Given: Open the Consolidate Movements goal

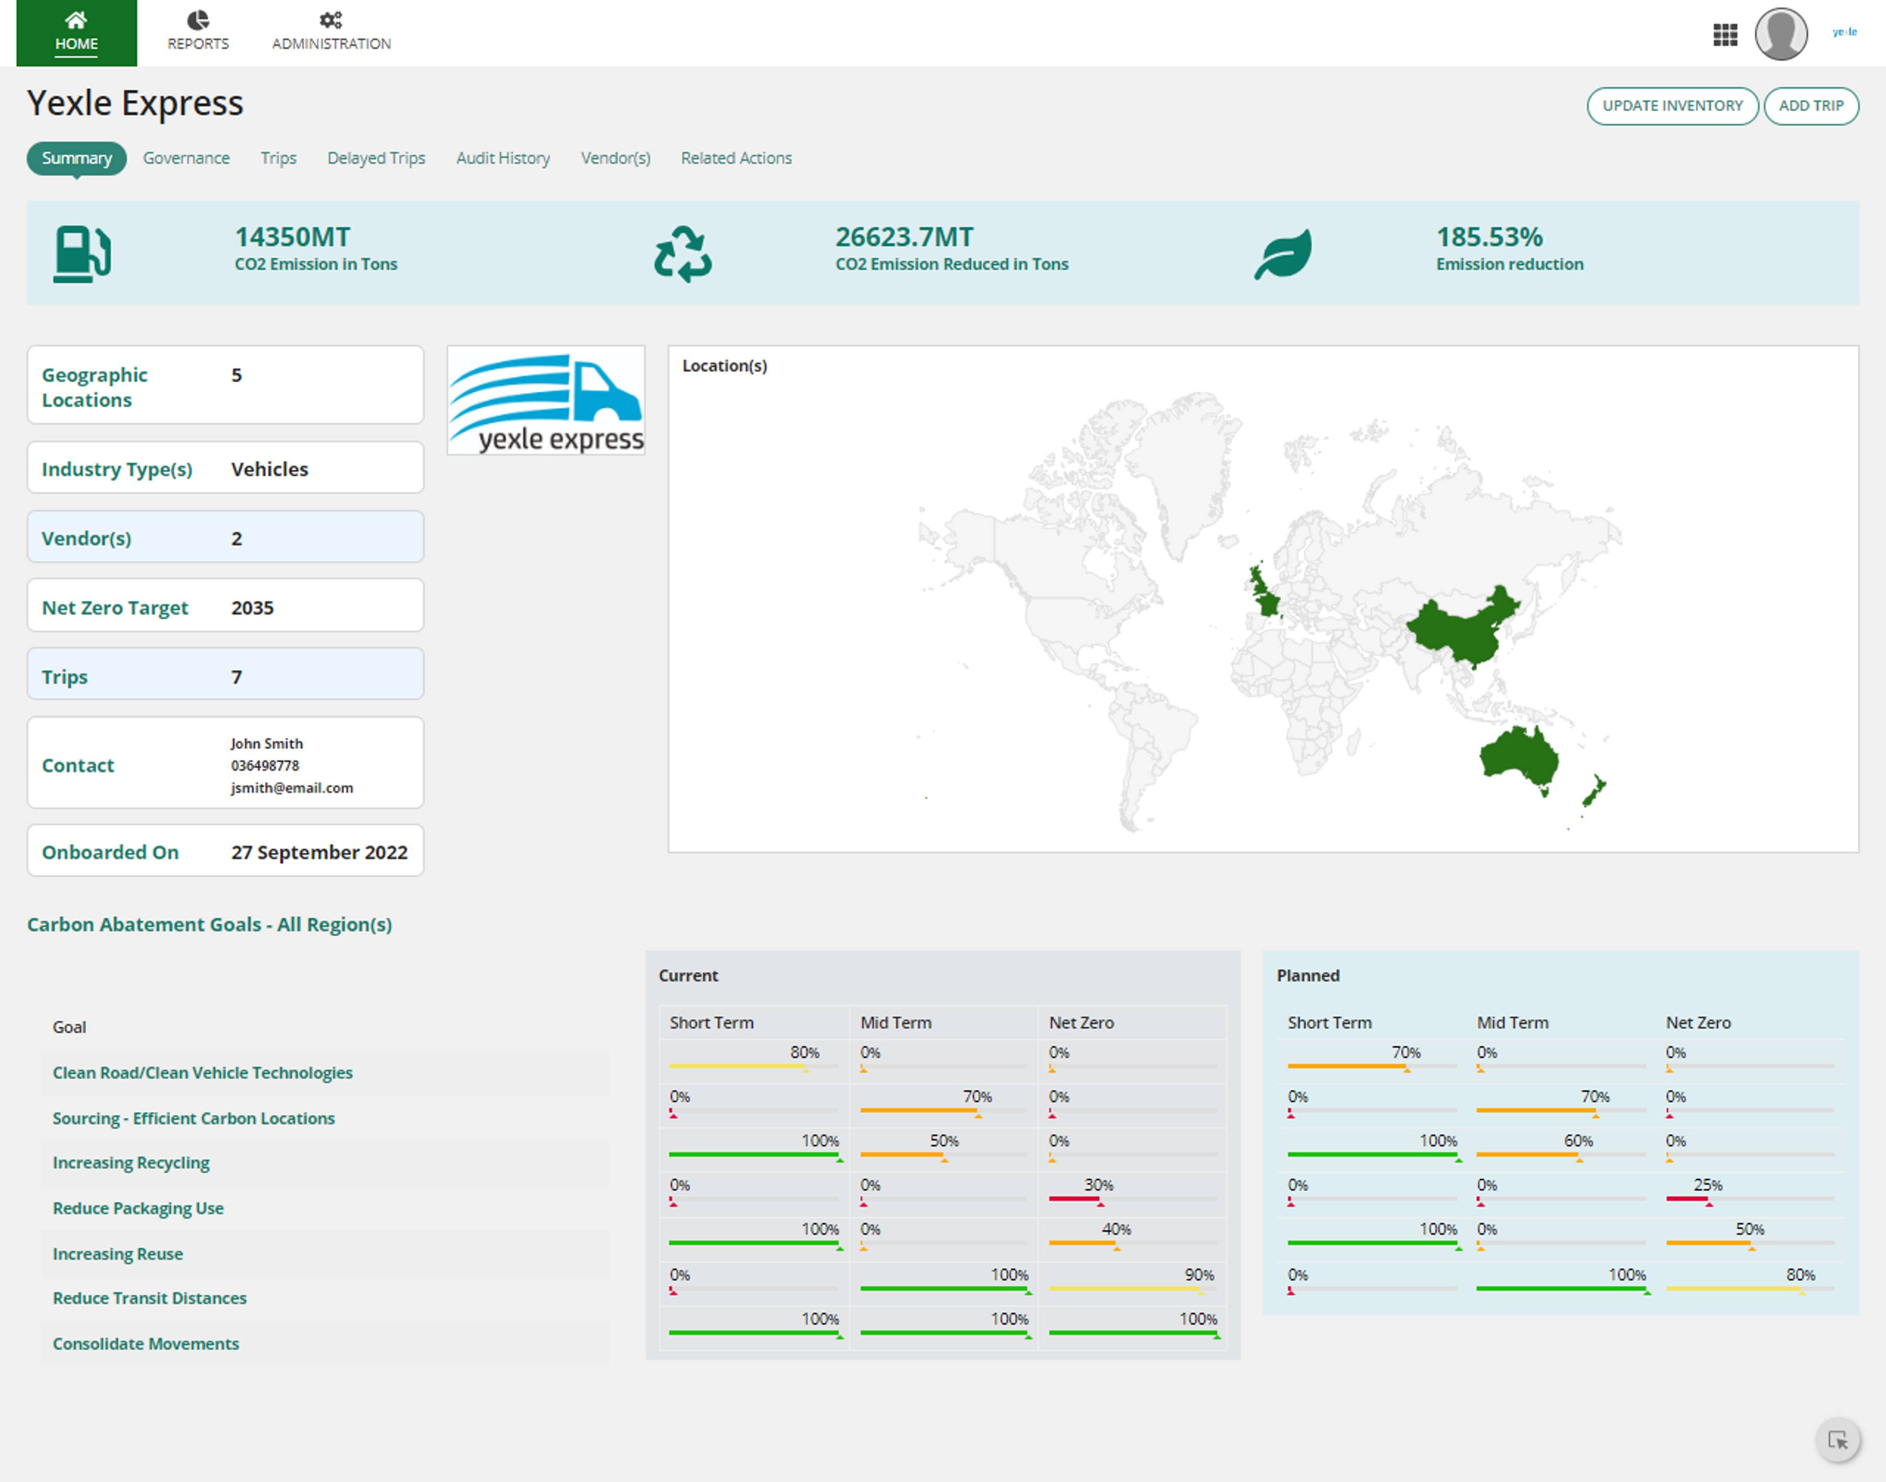Looking at the screenshot, I should click(145, 1344).
